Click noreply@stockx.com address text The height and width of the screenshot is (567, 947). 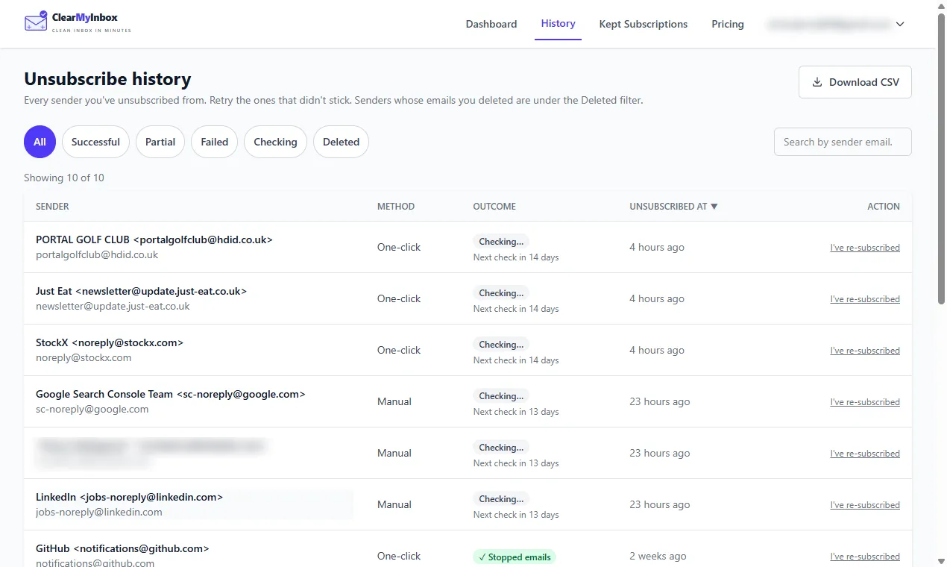pyautogui.click(x=84, y=358)
